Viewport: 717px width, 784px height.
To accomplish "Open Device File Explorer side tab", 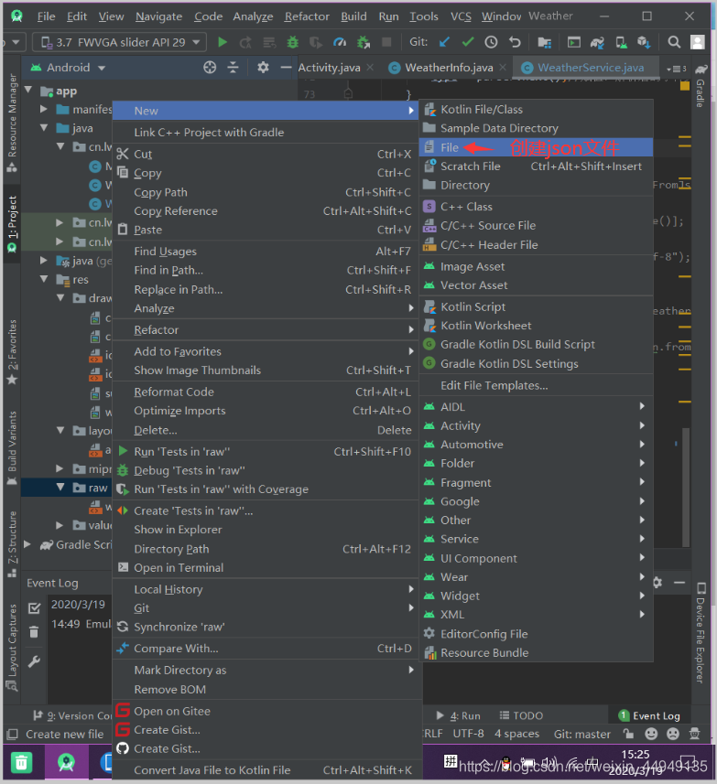I will coord(701,633).
